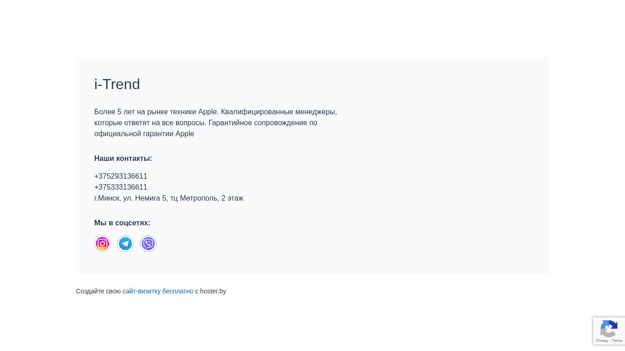Viewport: 625px width, 351px height.
Task: Open the Instagram social icon
Action: pyautogui.click(x=102, y=244)
